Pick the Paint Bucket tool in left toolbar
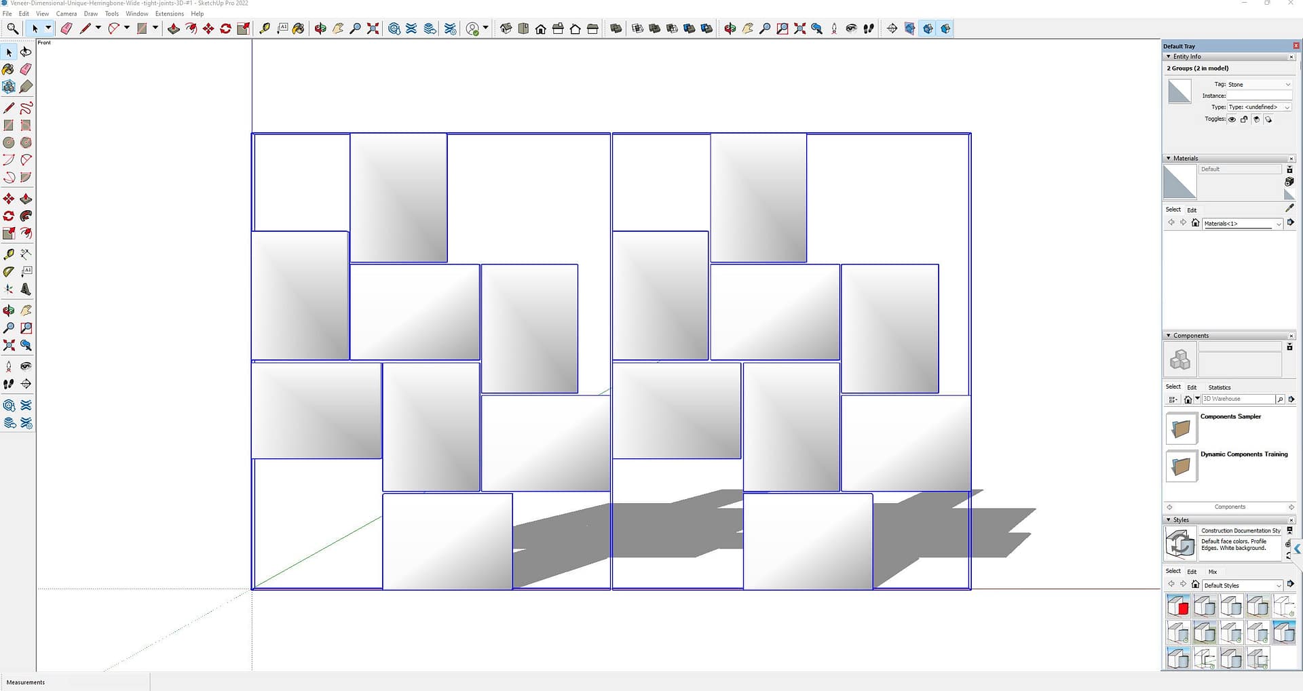Image resolution: width=1303 pixels, height=691 pixels. [x=8, y=69]
